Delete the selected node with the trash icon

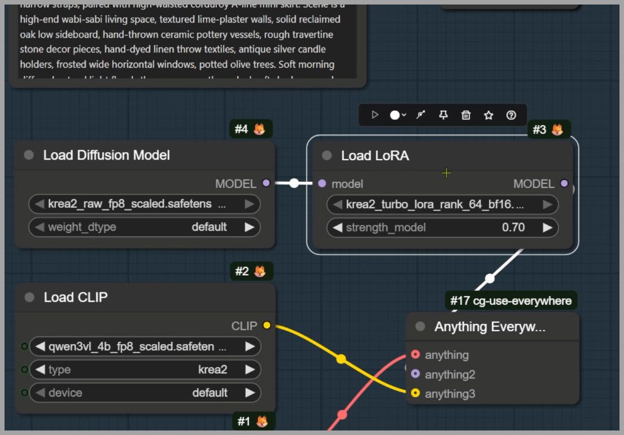(466, 115)
